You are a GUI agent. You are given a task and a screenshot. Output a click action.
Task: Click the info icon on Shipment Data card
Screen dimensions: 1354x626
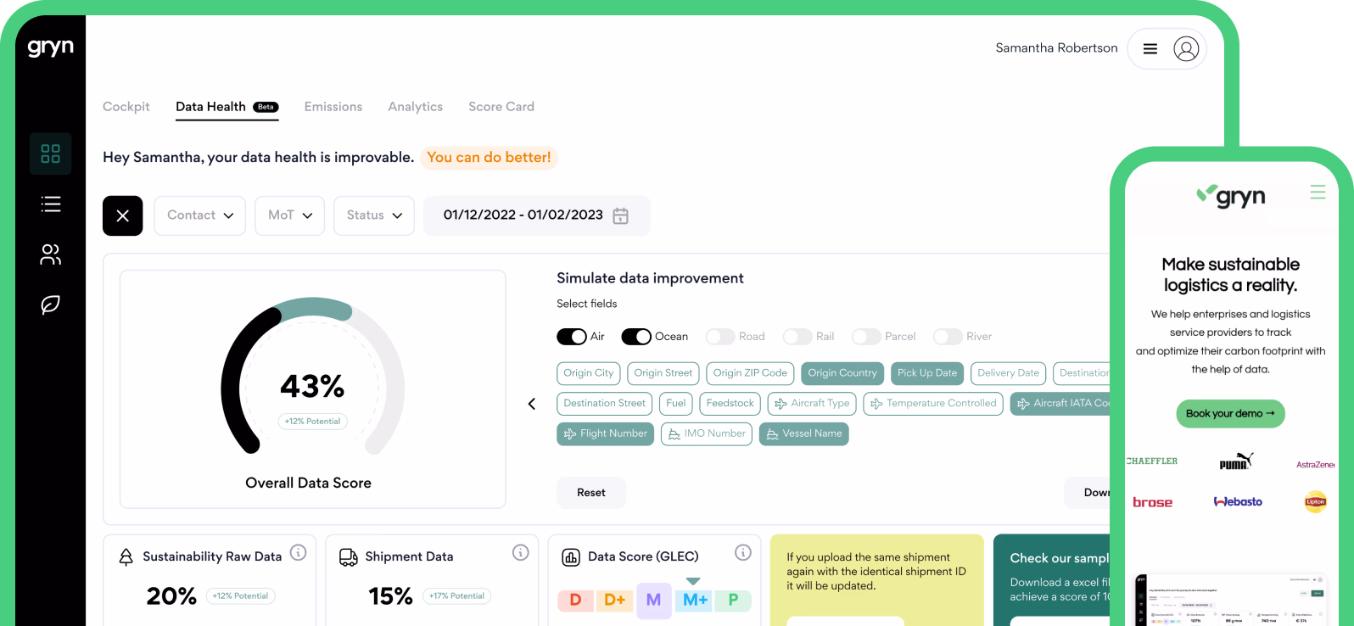[x=521, y=552]
